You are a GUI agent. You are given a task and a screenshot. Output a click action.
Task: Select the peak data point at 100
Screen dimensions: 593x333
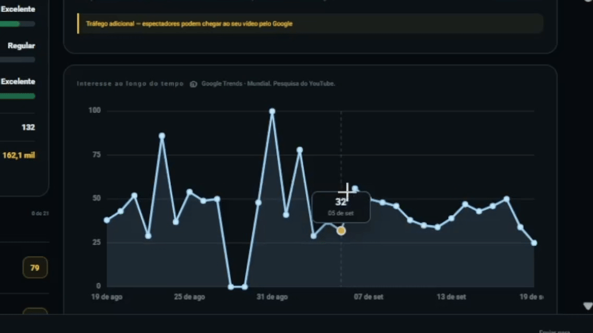[273, 111]
